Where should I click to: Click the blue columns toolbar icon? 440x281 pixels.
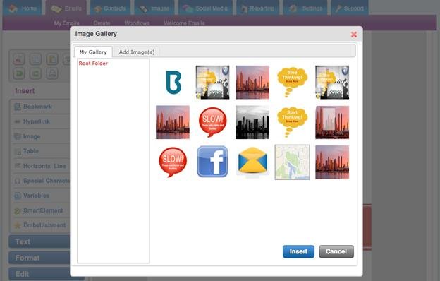click(36, 59)
